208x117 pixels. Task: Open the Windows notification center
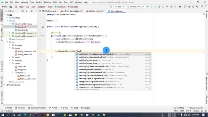pyautogui.click(x=203, y=115)
